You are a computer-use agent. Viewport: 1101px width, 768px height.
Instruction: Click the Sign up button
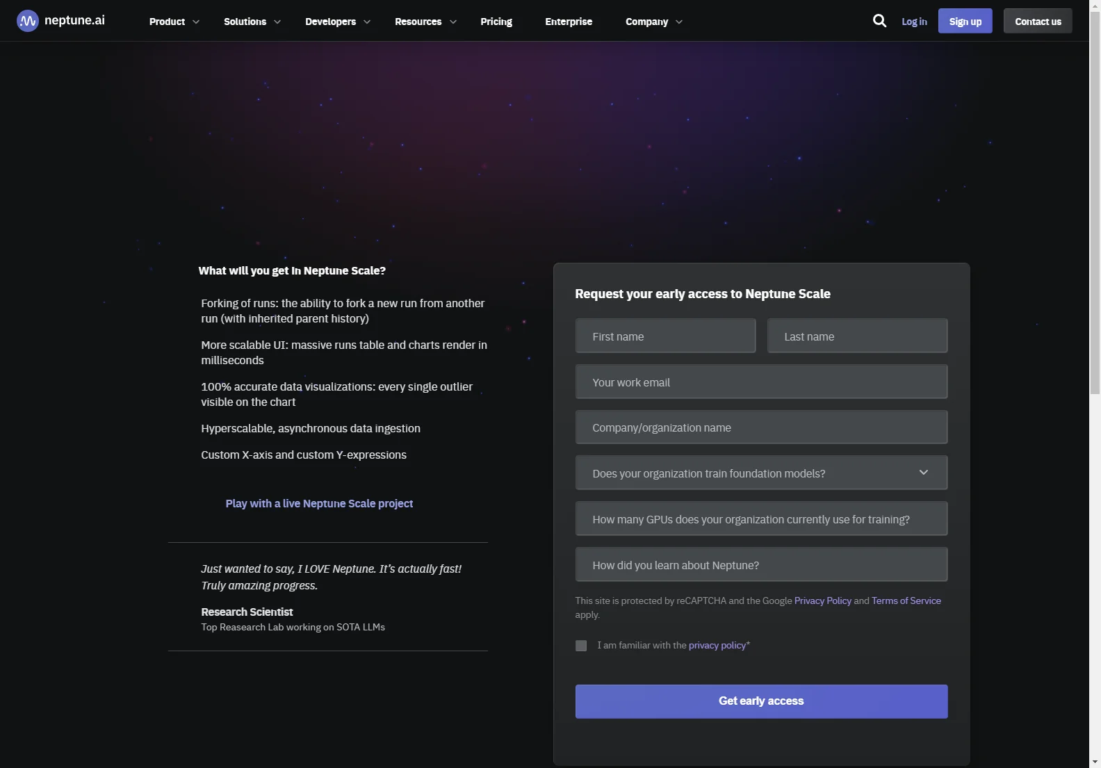(x=965, y=21)
